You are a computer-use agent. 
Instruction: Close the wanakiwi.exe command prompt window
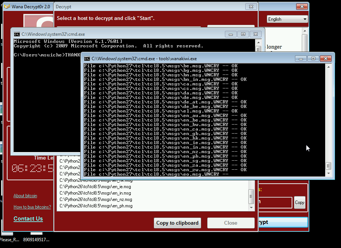pyautogui.click(x=326, y=59)
